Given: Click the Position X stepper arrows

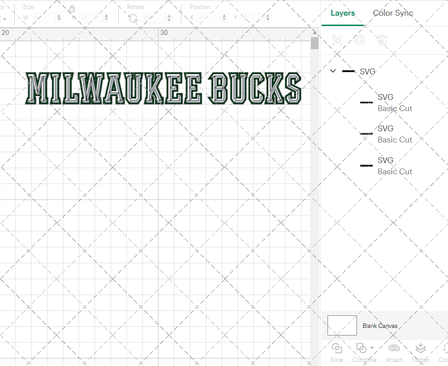Looking at the screenshot, I should coord(224,18).
